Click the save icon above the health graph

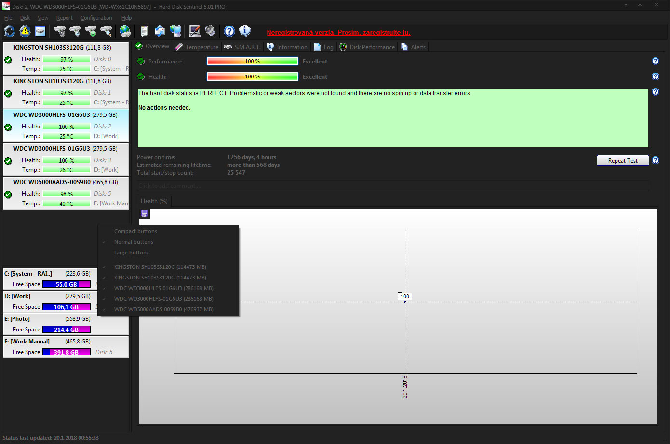(x=144, y=214)
